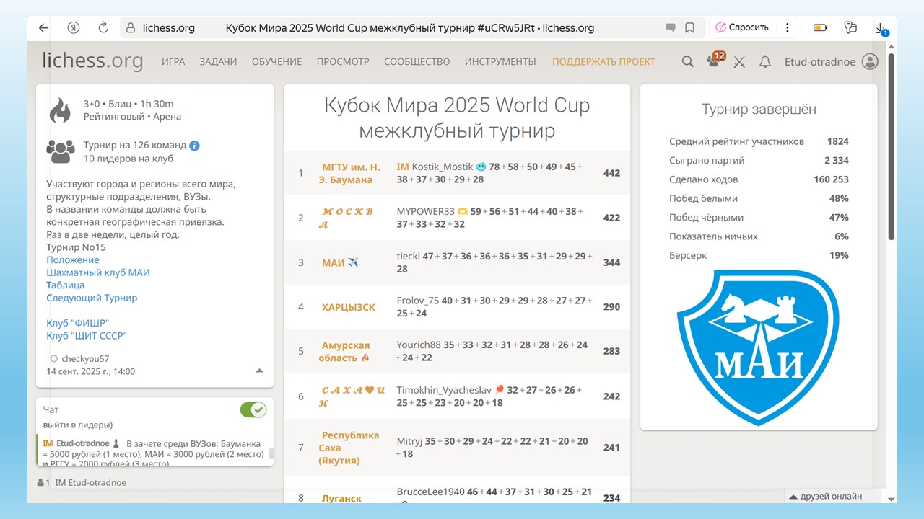
Task: Open the ИГРА menu
Action: pyautogui.click(x=173, y=62)
